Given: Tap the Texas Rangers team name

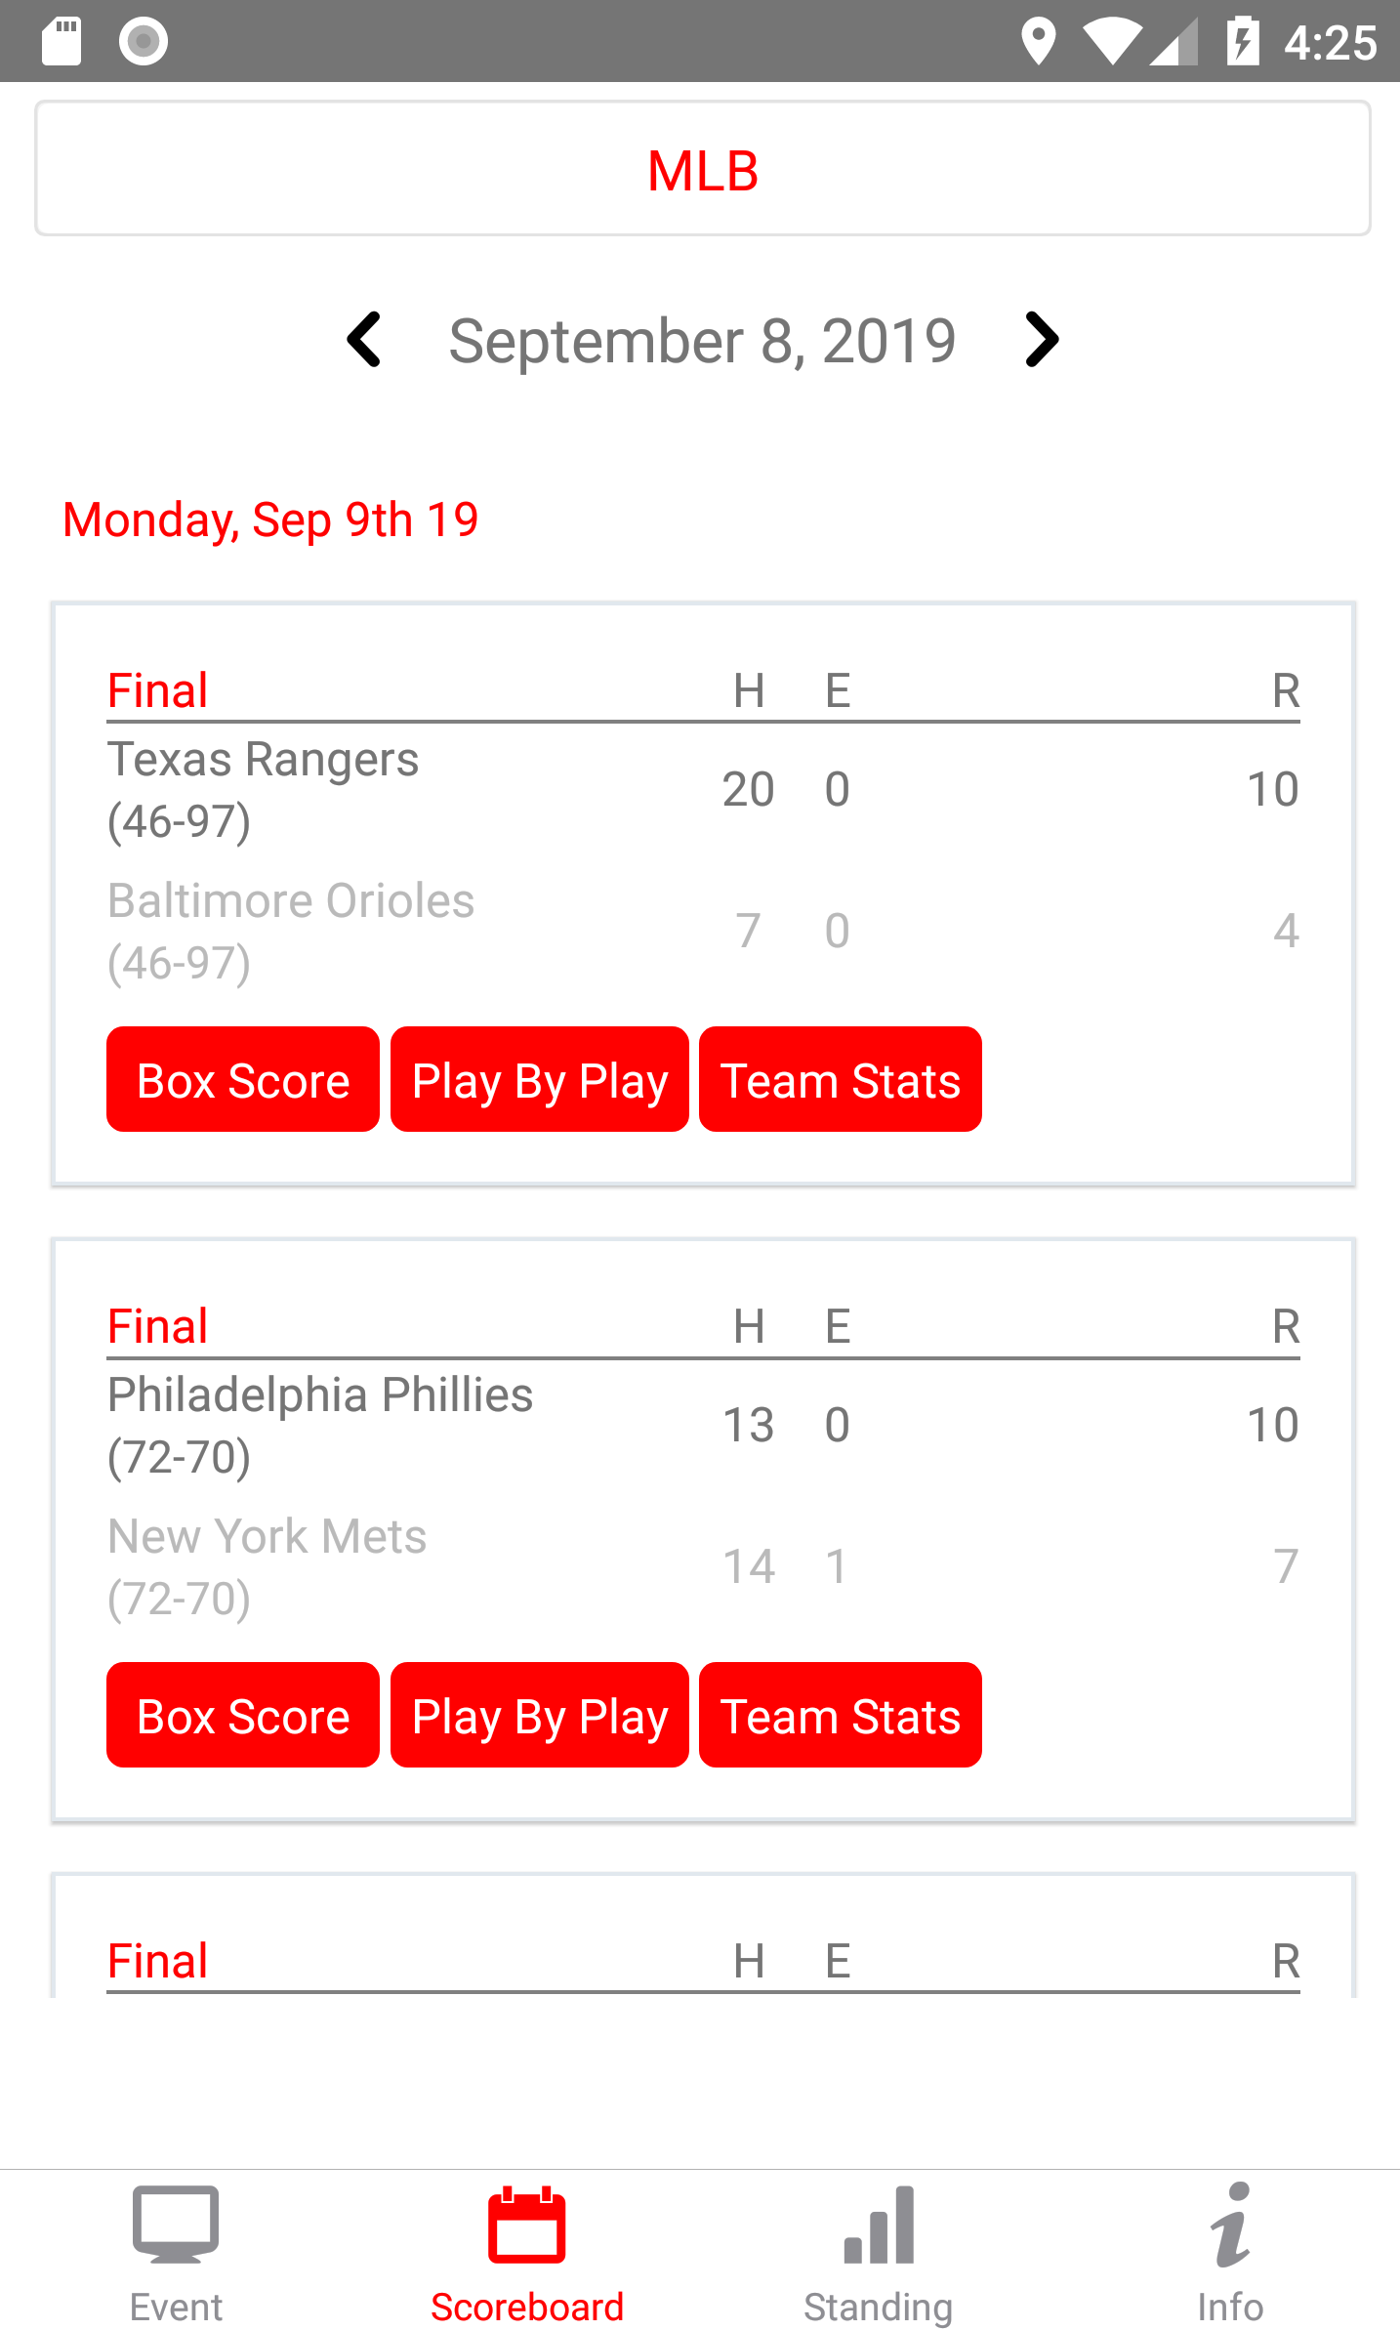Looking at the screenshot, I should 264,760.
